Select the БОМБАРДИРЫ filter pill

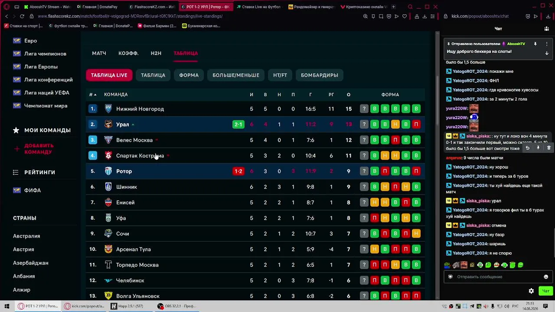click(320, 75)
